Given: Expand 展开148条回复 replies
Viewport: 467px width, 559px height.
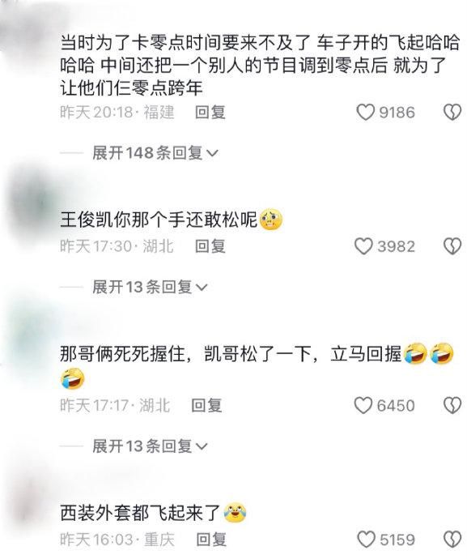Looking at the screenshot, I should pyautogui.click(x=155, y=153).
